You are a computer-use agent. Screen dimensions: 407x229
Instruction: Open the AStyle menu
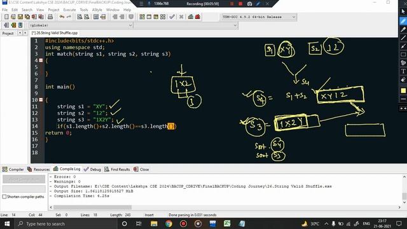(97, 10)
